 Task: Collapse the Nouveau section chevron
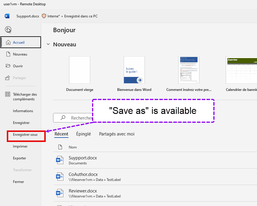tap(48, 44)
